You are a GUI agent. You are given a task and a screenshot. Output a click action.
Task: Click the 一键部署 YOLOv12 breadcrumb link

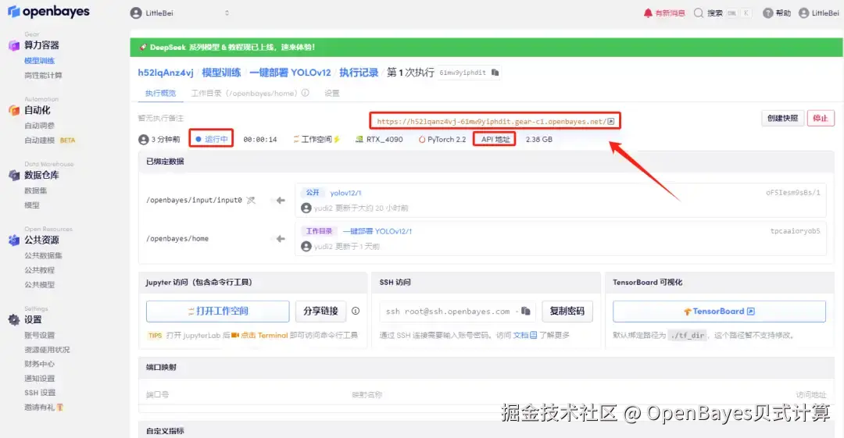290,73
